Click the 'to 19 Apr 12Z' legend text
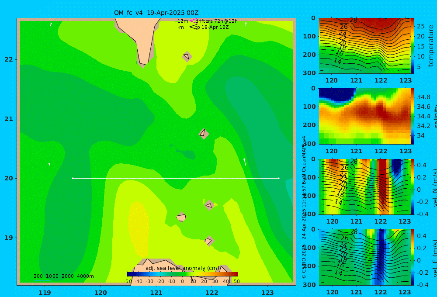 click(212, 27)
